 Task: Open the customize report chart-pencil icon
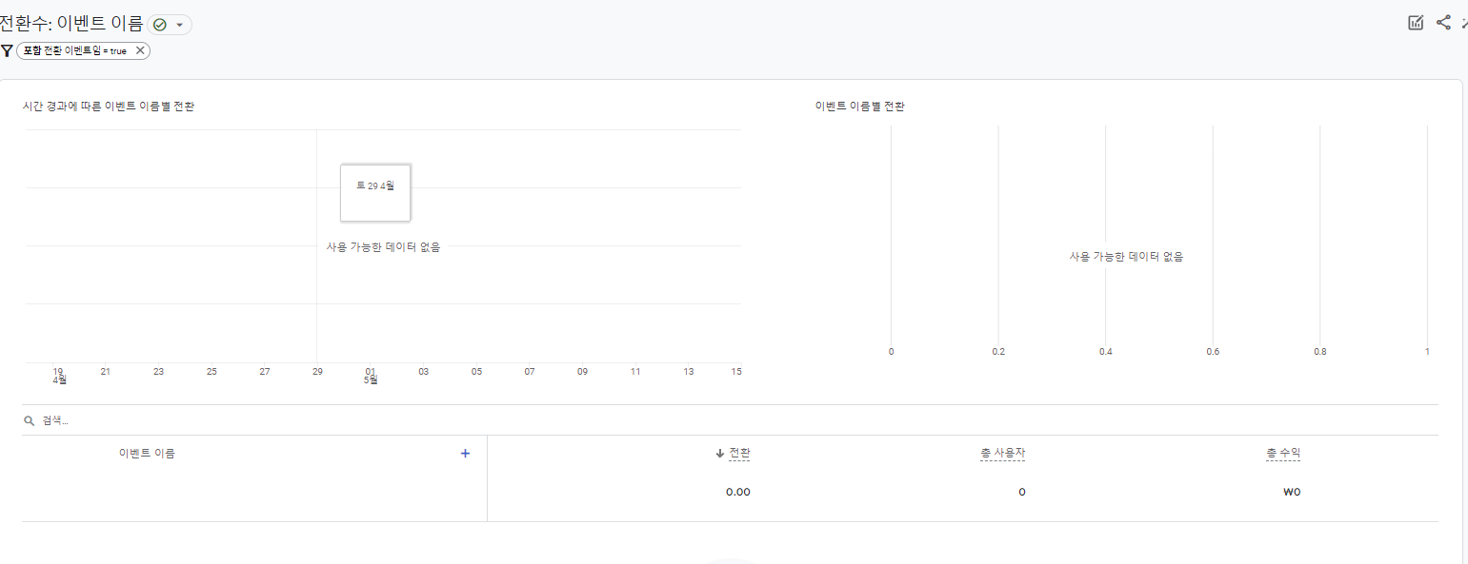pyautogui.click(x=1416, y=23)
